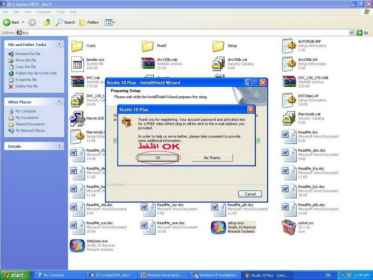Viewport: 373px width, 280px height.
Task: Click the Go button beside Address
Action: pos(363,32)
